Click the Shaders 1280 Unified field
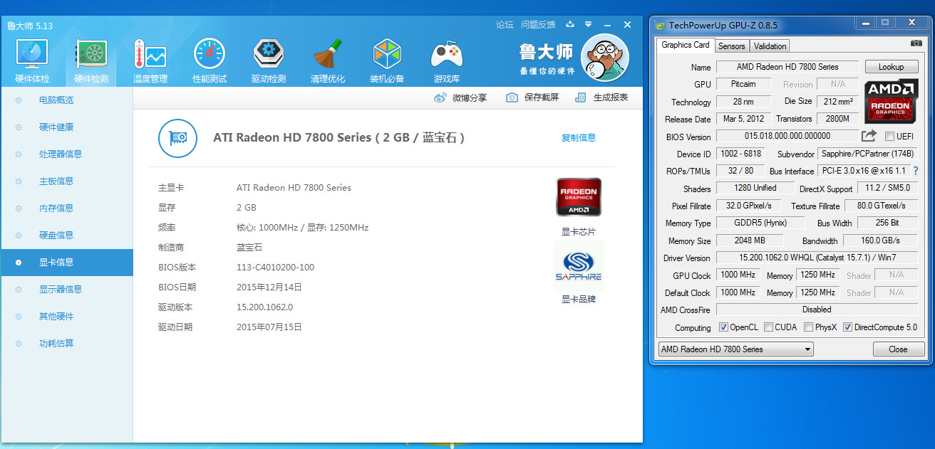This screenshot has width=935, height=449. [x=755, y=188]
